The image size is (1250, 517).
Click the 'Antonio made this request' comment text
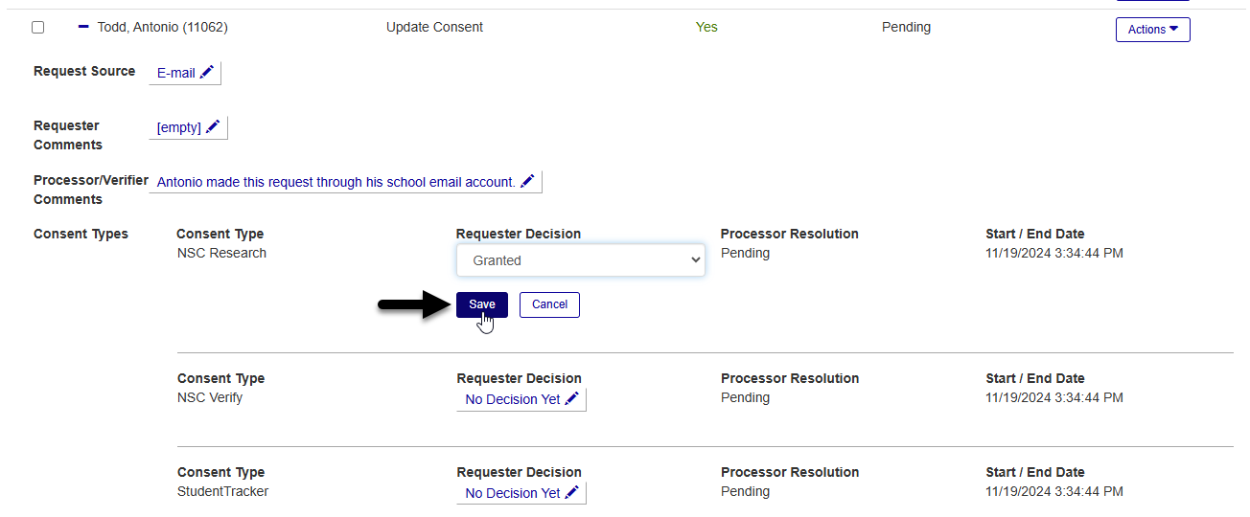pos(336,182)
